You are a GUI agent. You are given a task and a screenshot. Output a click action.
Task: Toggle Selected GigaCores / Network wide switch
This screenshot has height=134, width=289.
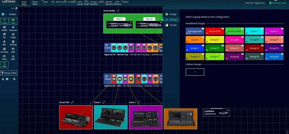click(x=269, y=3)
